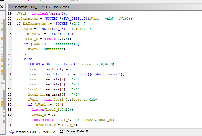
Task: Switch to the Defined Data tab
Action: click(75, 131)
